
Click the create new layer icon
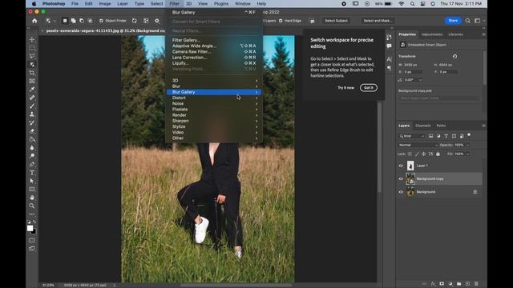coord(467,284)
